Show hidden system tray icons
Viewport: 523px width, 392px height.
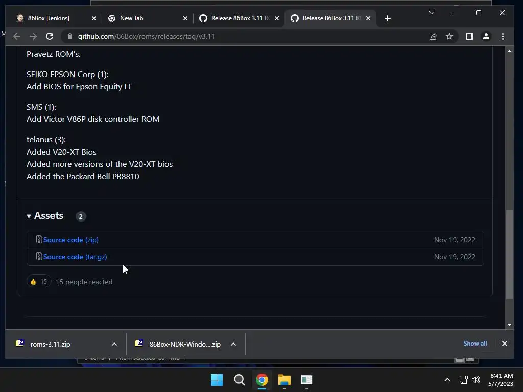[x=447, y=380]
